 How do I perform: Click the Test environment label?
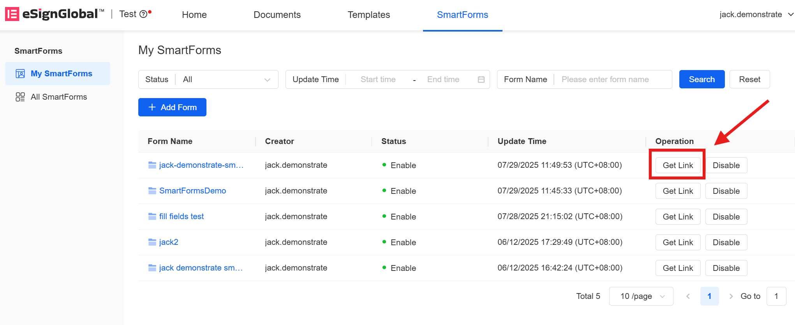128,14
